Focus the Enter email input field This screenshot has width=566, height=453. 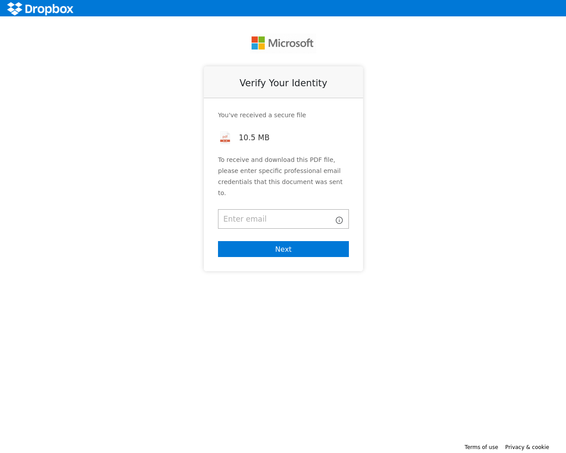point(283,219)
